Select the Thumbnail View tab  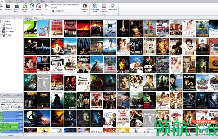(x=40, y=18)
